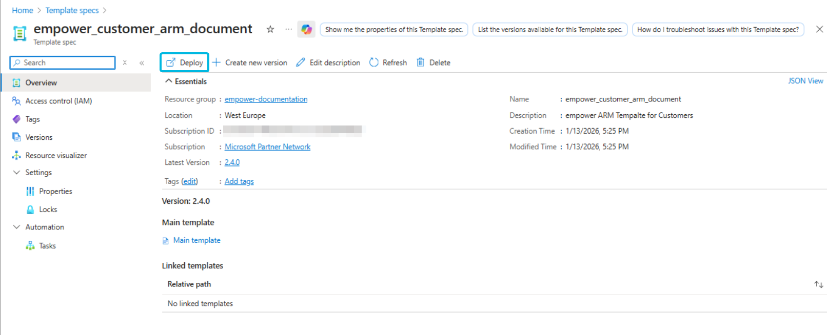Screen dimensions: 827x335
Task: Collapse the sidebar menu with double chevron
Action: pyautogui.click(x=142, y=62)
